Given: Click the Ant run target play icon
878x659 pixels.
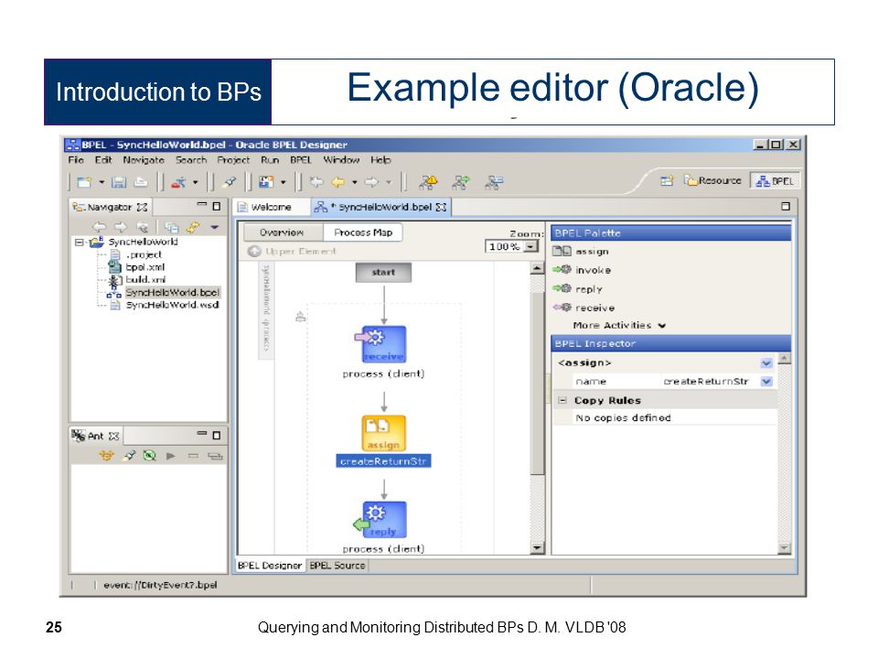Looking at the screenshot, I should pos(171,456).
